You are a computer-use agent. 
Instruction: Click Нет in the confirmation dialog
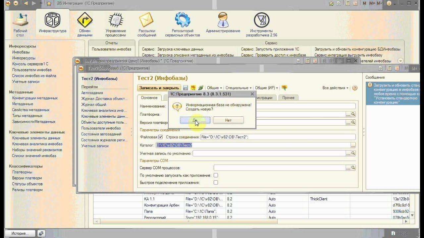click(228, 120)
